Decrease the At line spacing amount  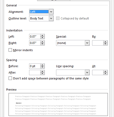[x=105, y=74]
